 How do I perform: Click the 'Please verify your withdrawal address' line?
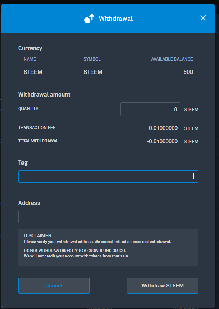pyautogui.click(x=98, y=242)
